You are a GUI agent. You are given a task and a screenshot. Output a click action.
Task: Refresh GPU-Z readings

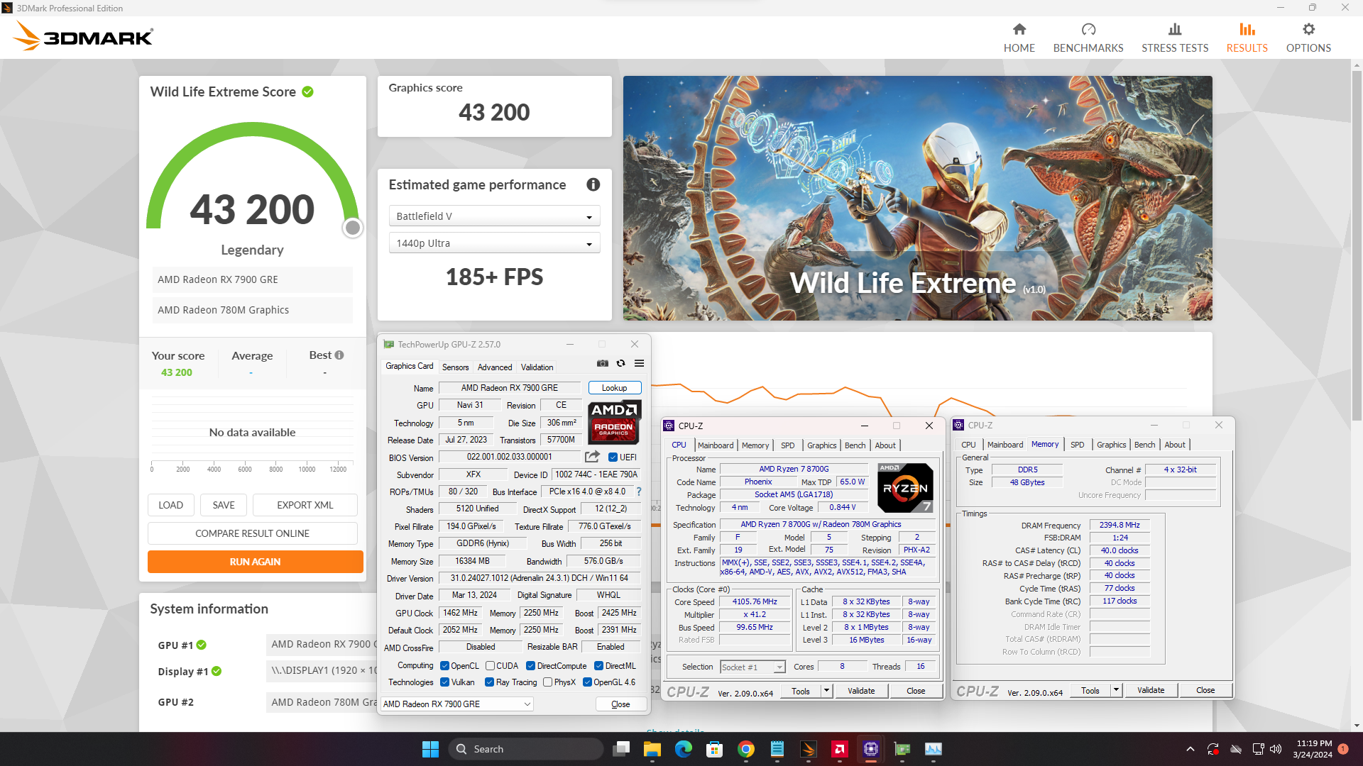[x=620, y=363]
